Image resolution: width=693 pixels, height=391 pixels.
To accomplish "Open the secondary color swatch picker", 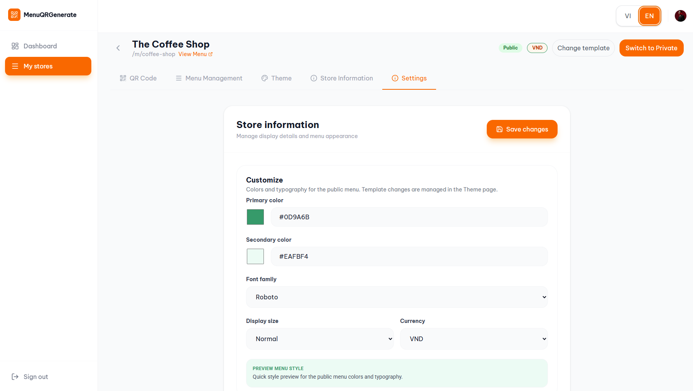I will [x=255, y=256].
